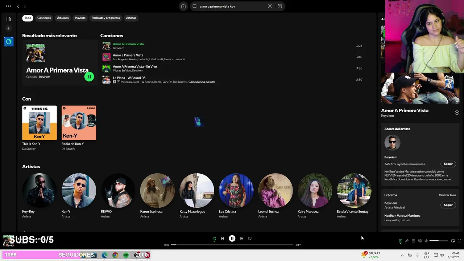Open Keniihen Valdez Martinez credit
464x261 pixels.
[x=402, y=216]
